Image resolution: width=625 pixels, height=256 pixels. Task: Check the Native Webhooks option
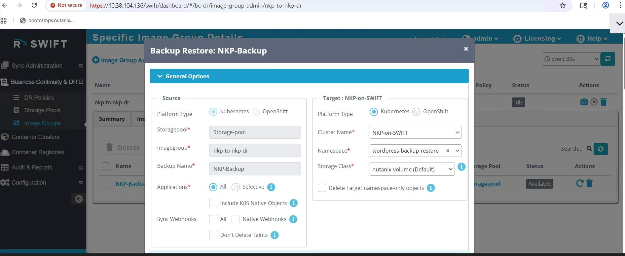point(236,219)
